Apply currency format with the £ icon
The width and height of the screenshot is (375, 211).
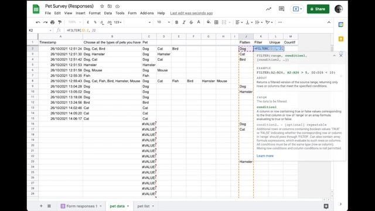click(x=88, y=22)
